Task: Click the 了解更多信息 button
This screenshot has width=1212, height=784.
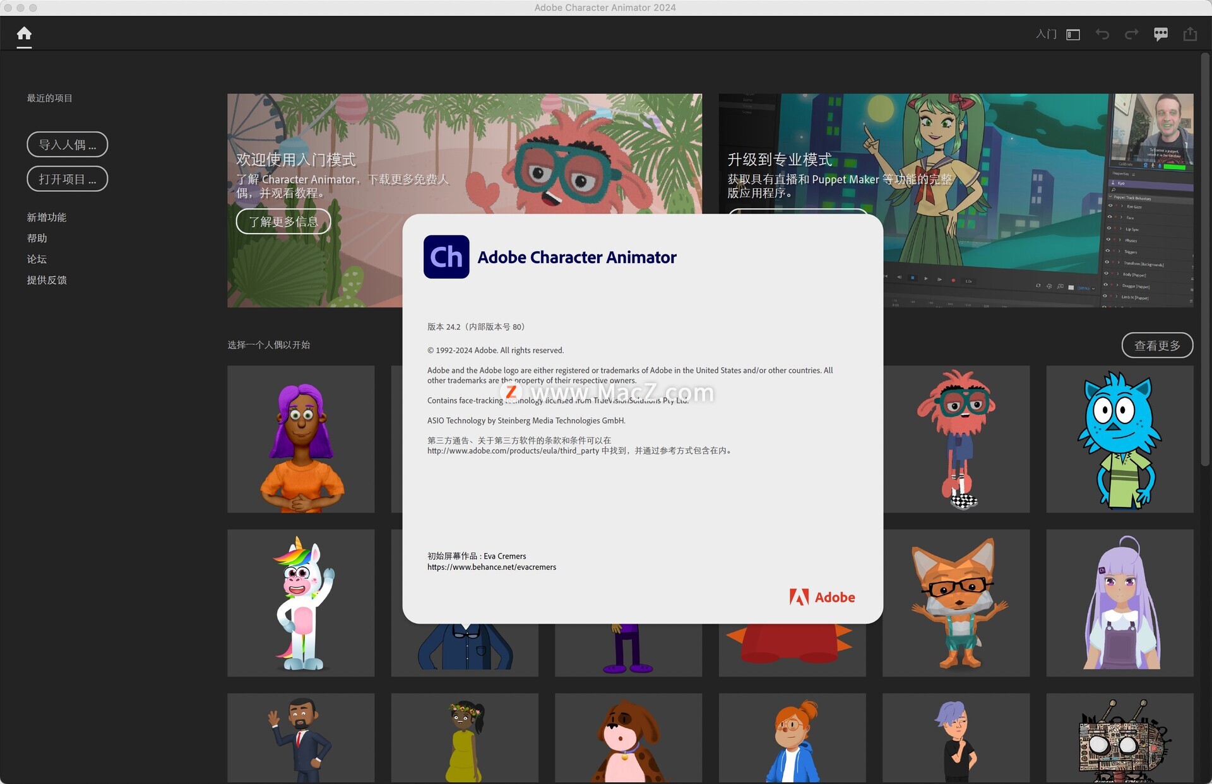Action: click(x=283, y=222)
